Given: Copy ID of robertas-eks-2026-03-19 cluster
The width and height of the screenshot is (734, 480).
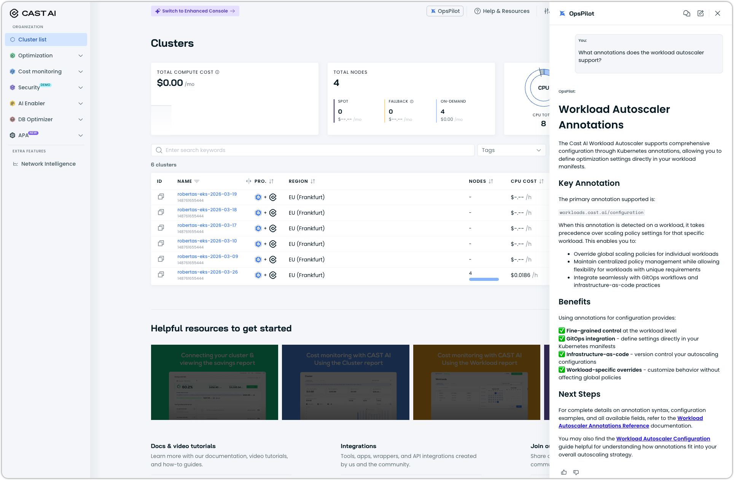Looking at the screenshot, I should (x=161, y=197).
